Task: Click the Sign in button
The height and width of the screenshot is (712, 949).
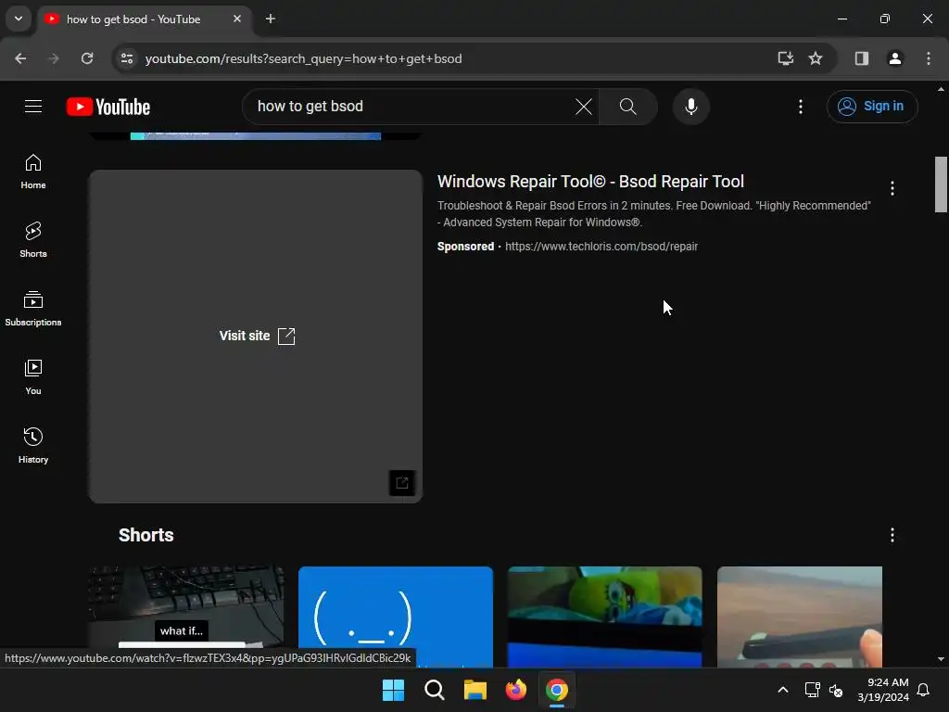Action: (871, 107)
